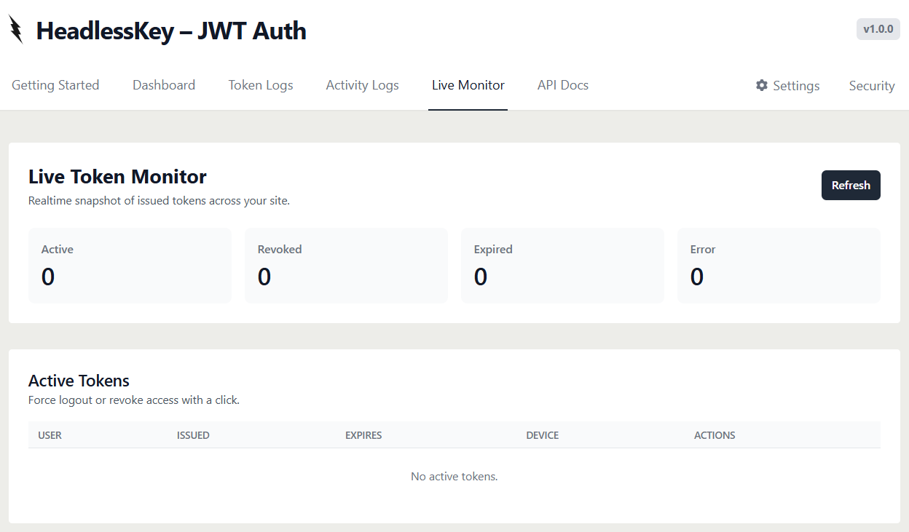This screenshot has width=909, height=532.
Task: Click the Active tokens counter card
Action: point(130,265)
